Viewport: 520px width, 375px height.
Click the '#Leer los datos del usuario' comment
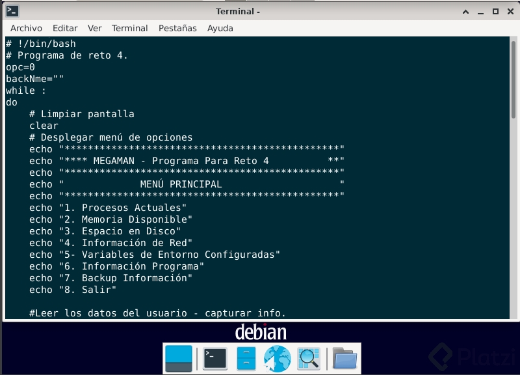tap(157, 313)
